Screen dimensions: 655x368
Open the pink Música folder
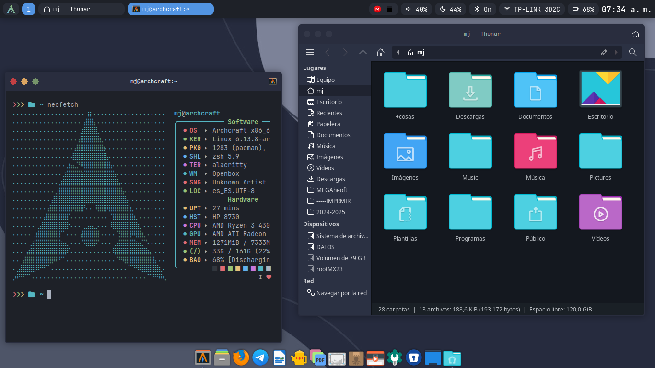(535, 151)
